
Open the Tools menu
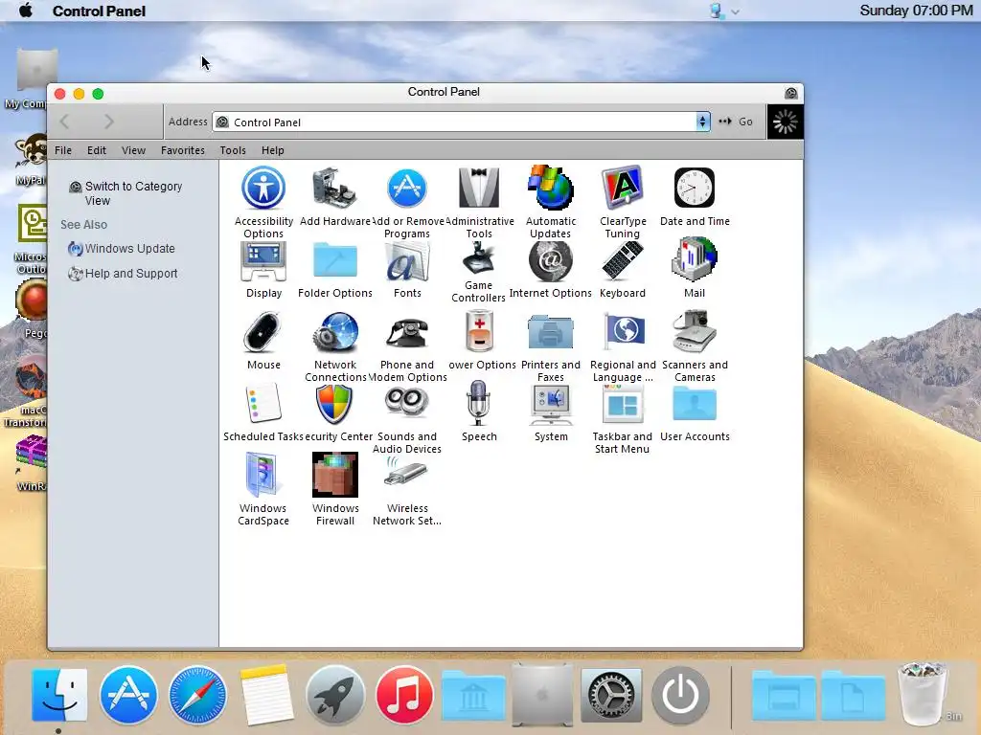pos(233,150)
